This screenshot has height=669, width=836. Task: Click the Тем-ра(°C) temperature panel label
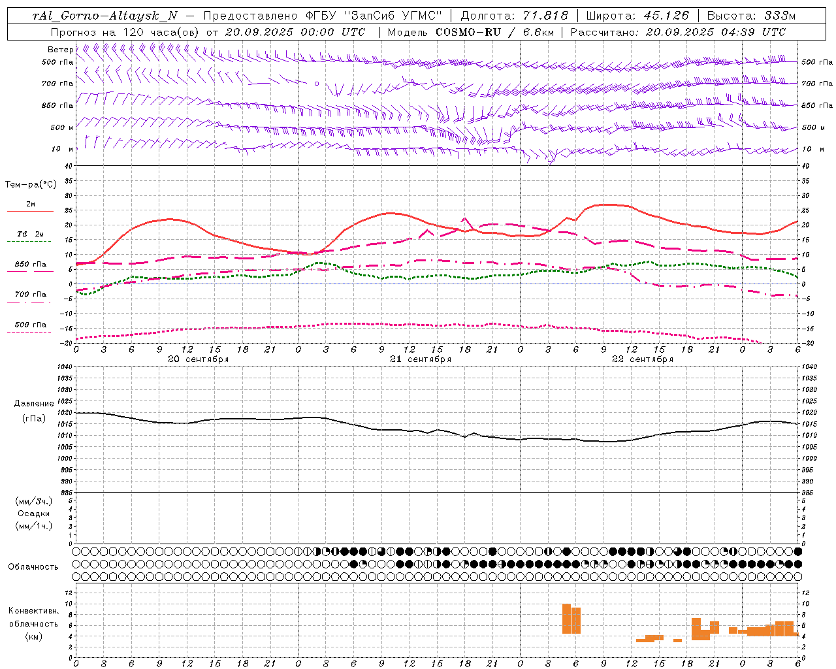(x=31, y=185)
